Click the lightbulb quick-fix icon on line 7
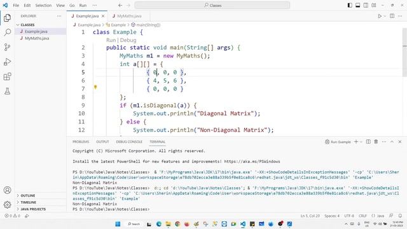407x229 pixels. 95,87
